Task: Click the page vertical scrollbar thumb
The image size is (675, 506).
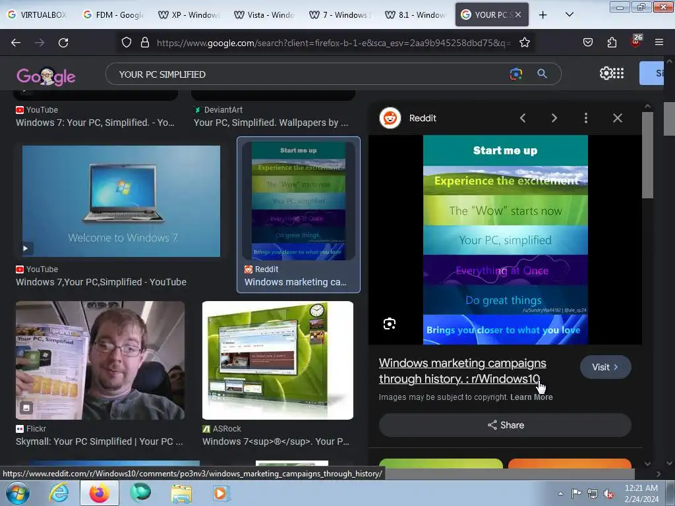Action: 669,119
